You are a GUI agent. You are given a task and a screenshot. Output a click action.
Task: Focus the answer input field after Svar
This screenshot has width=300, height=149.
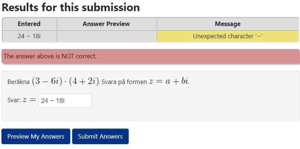point(65,101)
